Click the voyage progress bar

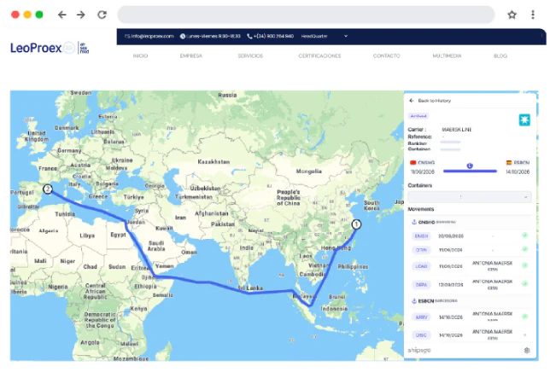[x=470, y=172]
